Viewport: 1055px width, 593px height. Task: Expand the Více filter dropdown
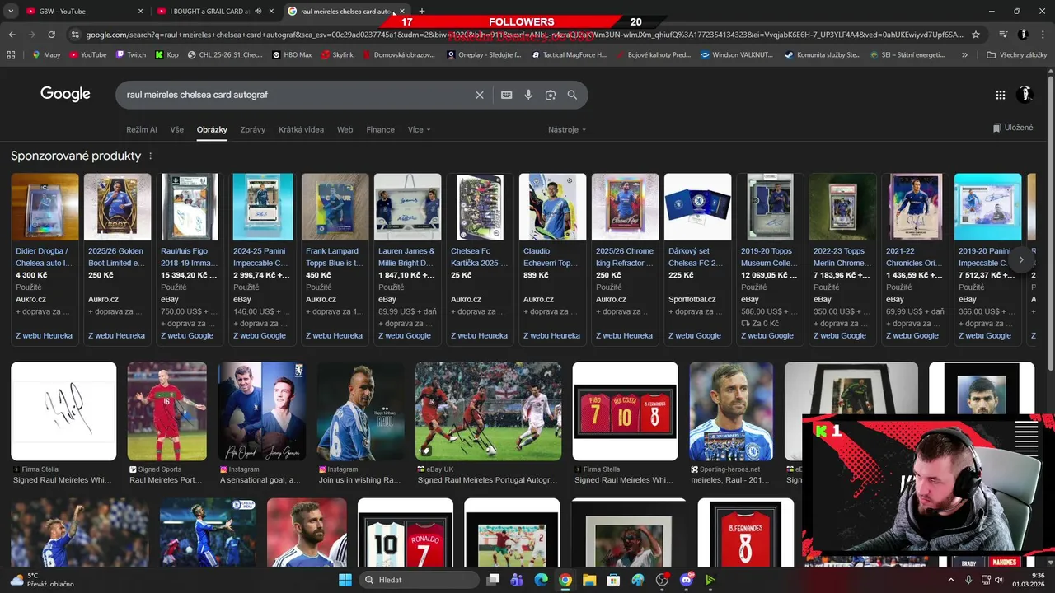pos(419,129)
